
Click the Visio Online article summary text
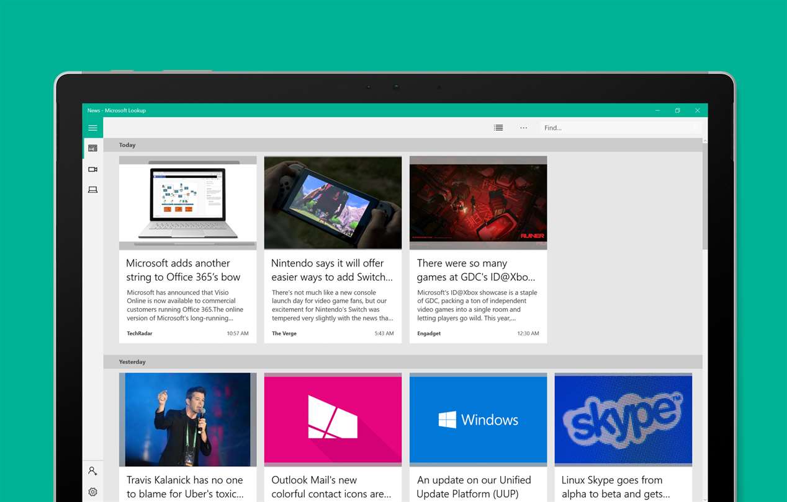(x=185, y=306)
